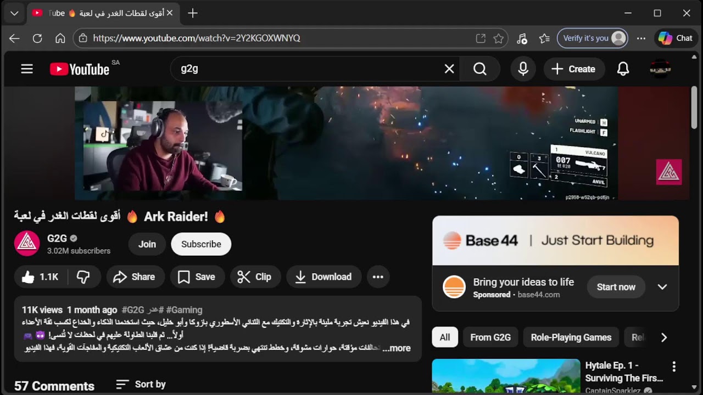This screenshot has height=395, width=703.
Task: Click the #G2G hashtag
Action: click(133, 310)
